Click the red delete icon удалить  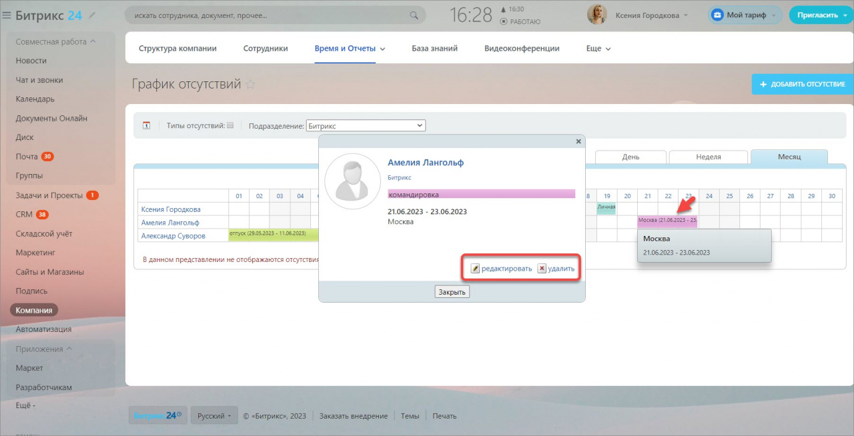(x=542, y=268)
